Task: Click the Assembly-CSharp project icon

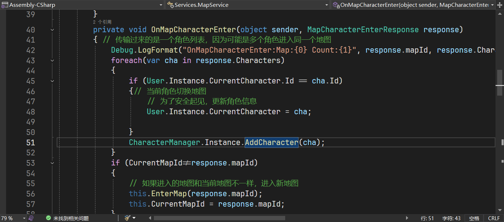Action: [5, 5]
